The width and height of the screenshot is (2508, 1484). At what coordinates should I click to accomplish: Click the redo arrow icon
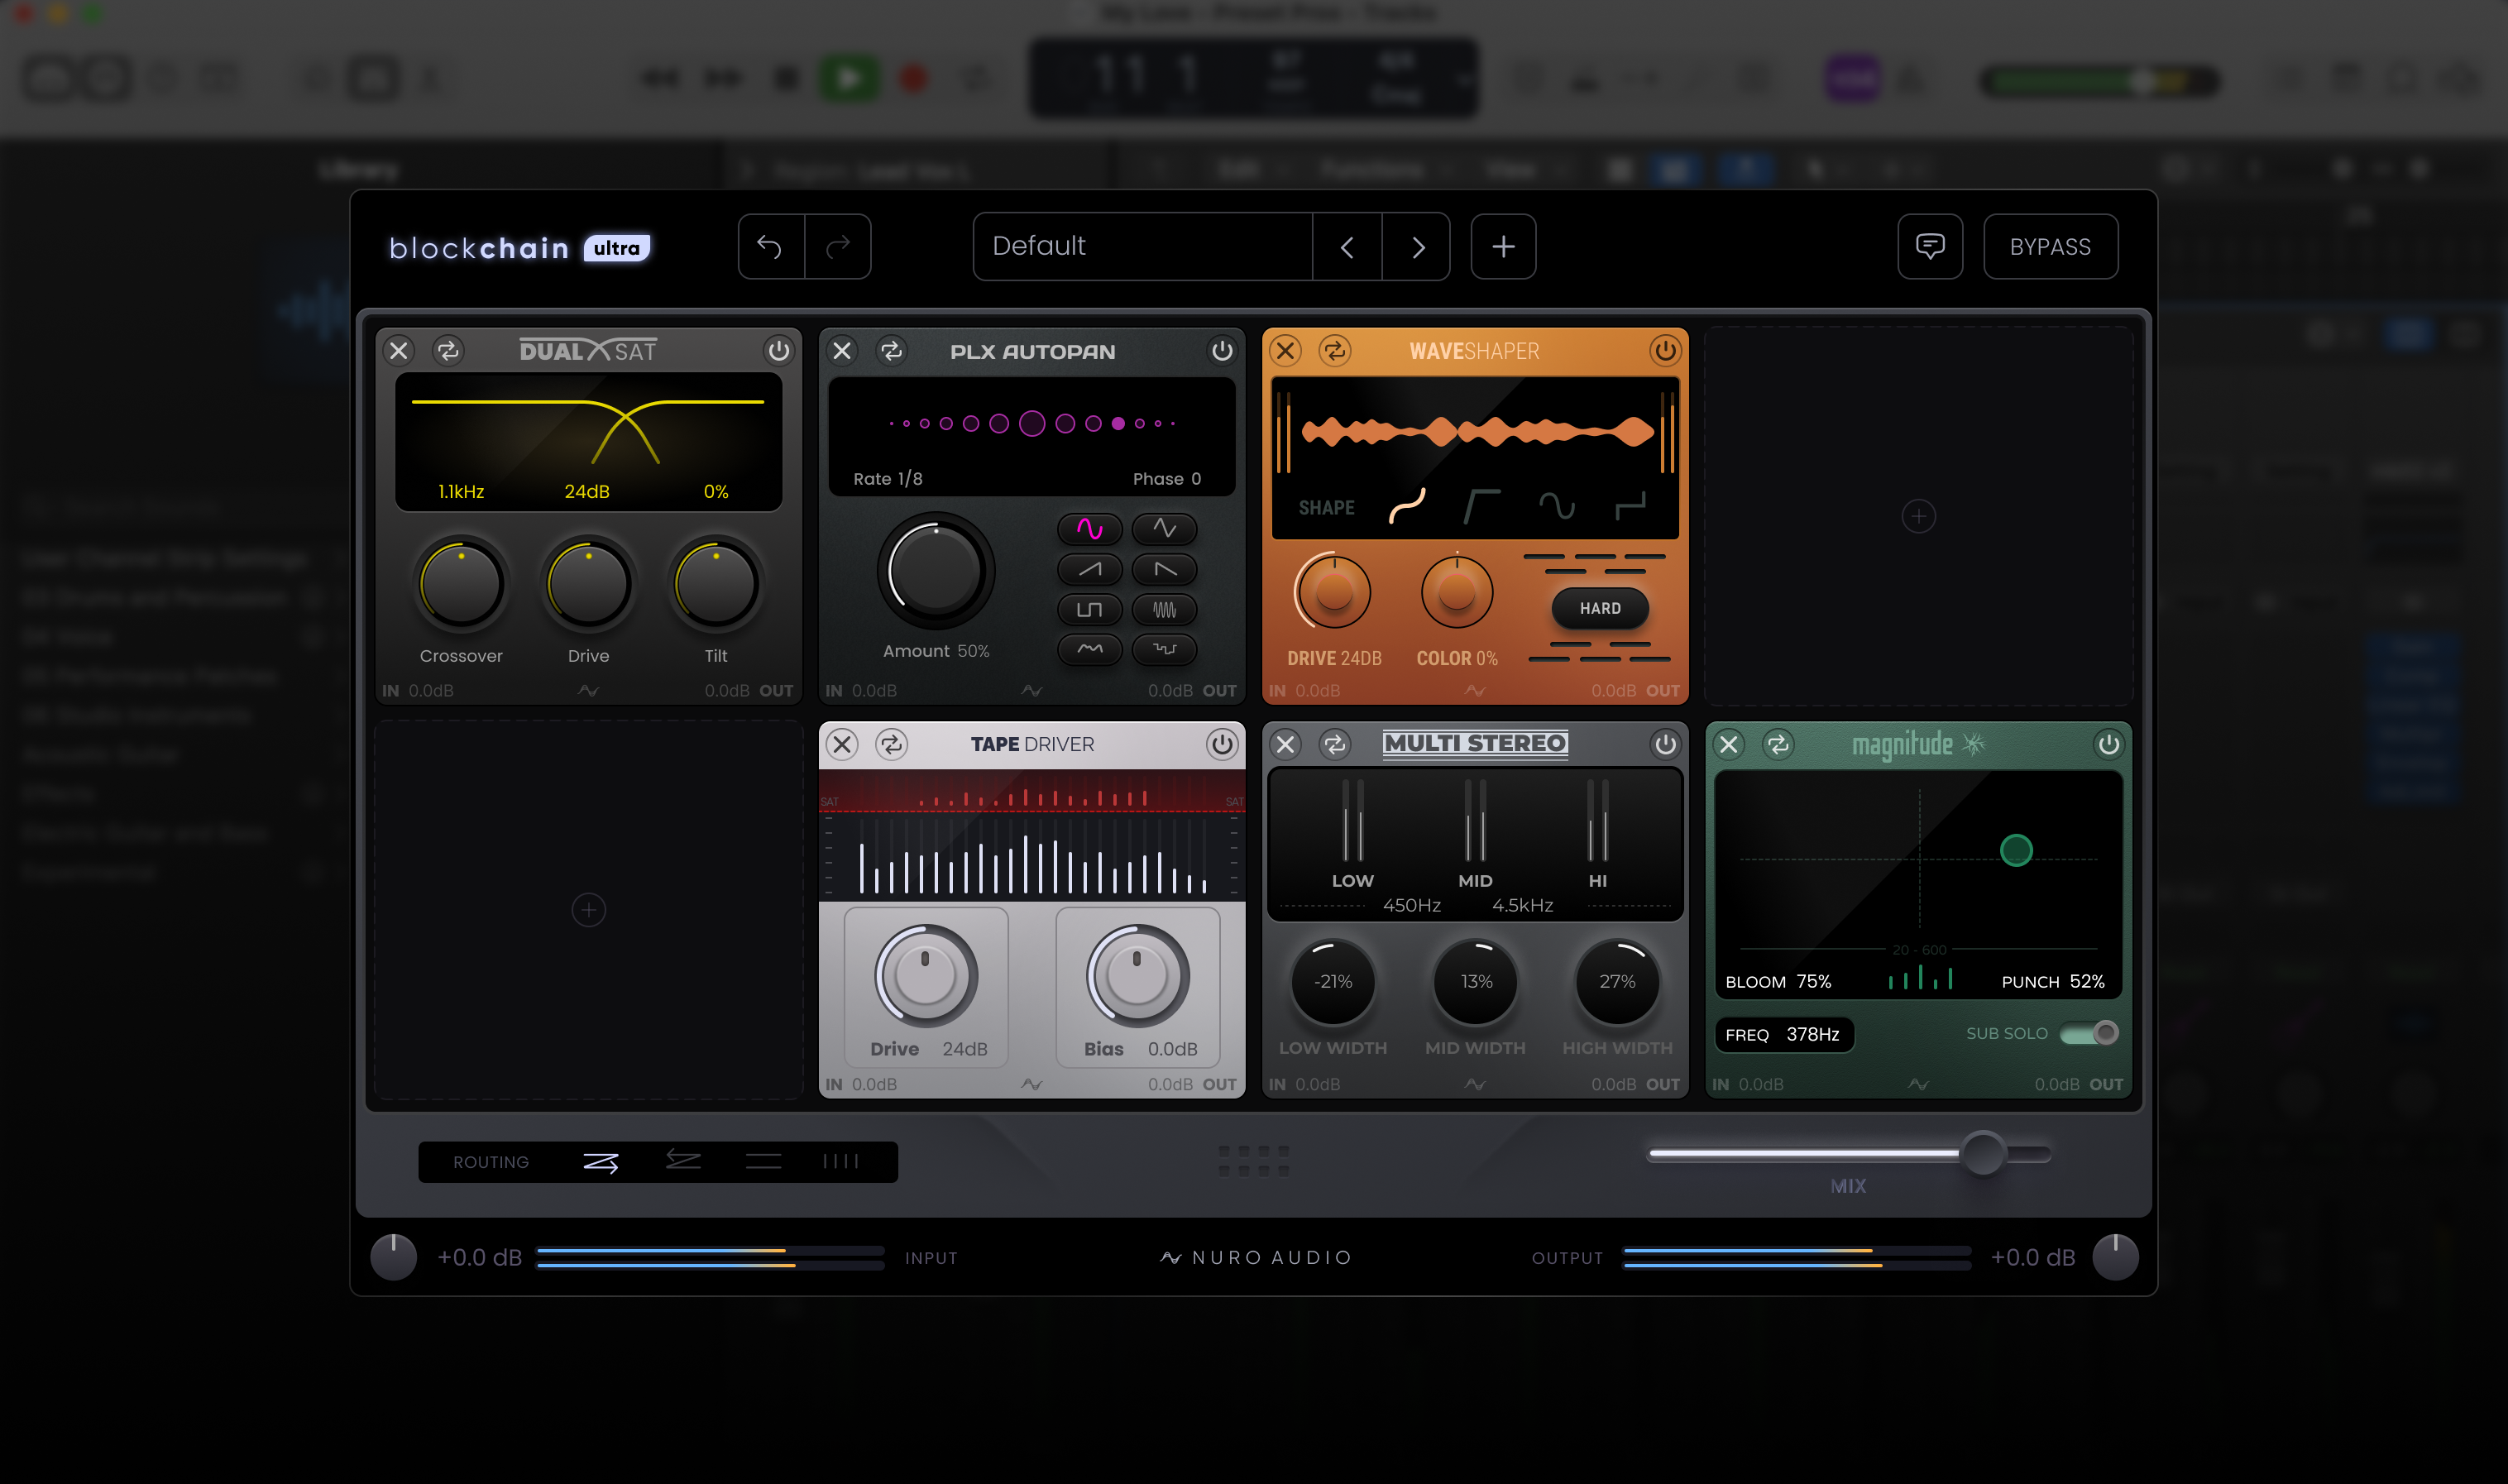tap(838, 246)
